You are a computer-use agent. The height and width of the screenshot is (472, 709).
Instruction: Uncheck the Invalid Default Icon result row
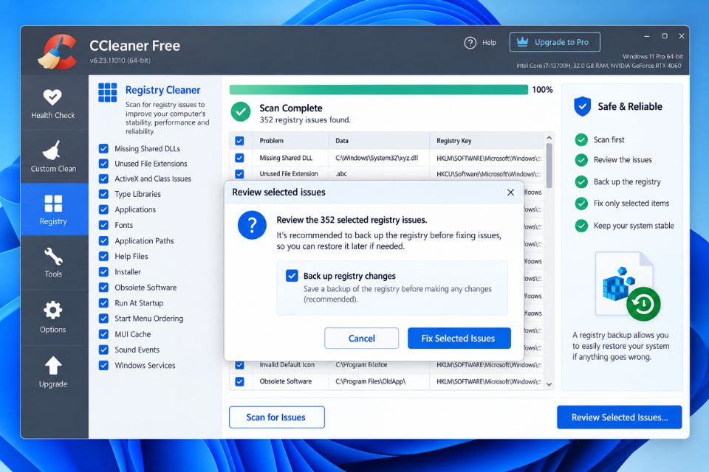coord(239,364)
